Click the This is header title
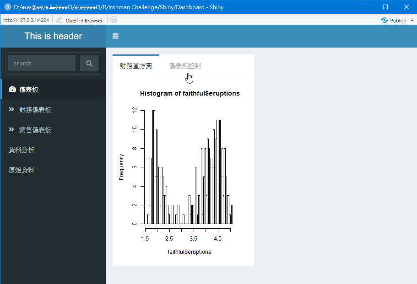Viewport: 417px width, 284px height. coord(53,36)
